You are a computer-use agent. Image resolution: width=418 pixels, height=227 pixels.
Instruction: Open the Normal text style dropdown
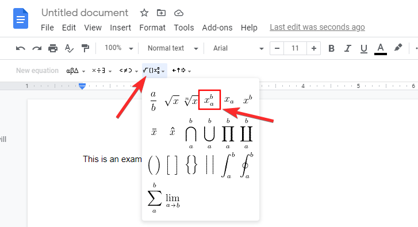(x=172, y=48)
